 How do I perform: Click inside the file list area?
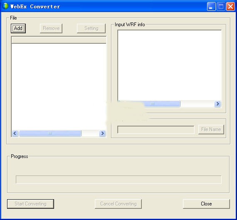pyautogui.click(x=59, y=87)
